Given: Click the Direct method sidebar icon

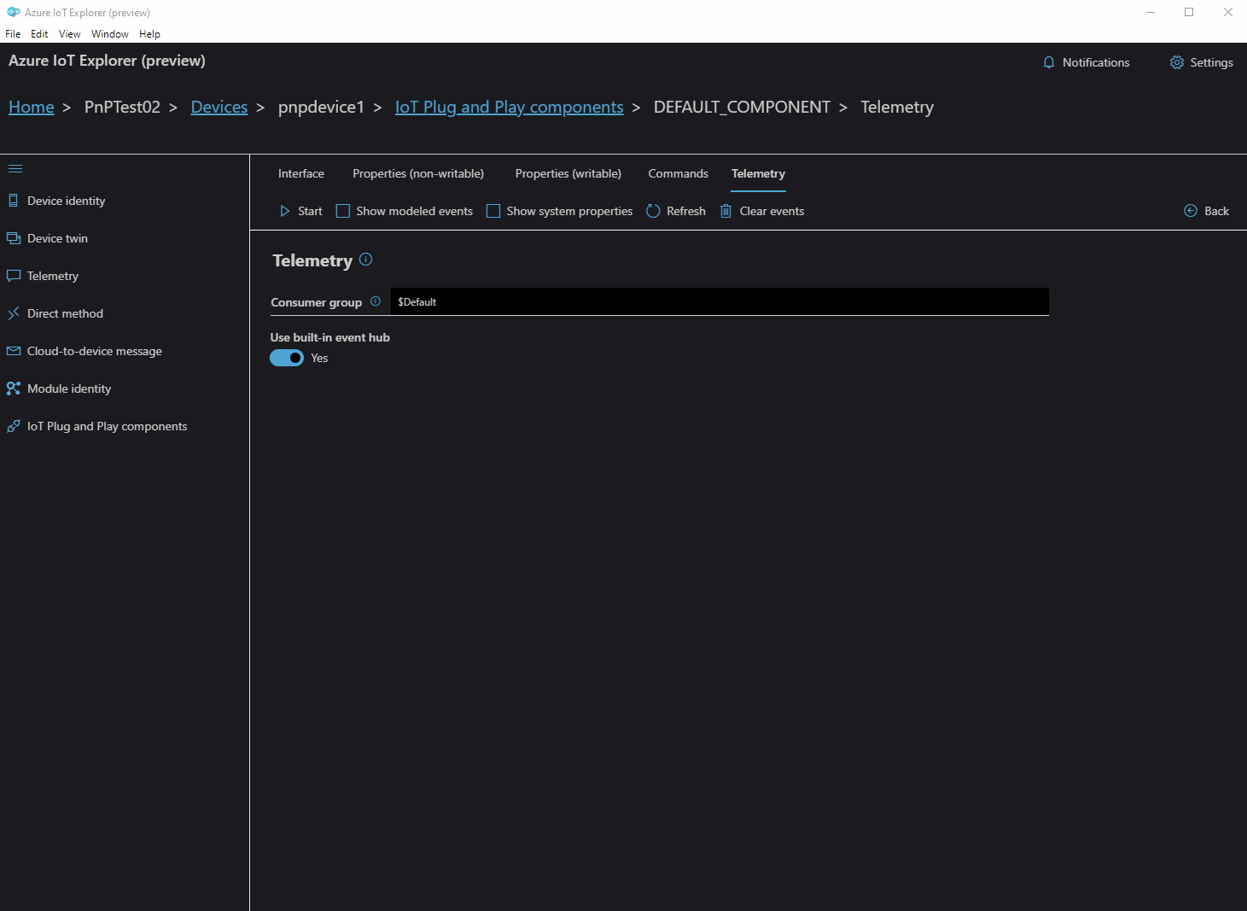Looking at the screenshot, I should coord(14,313).
